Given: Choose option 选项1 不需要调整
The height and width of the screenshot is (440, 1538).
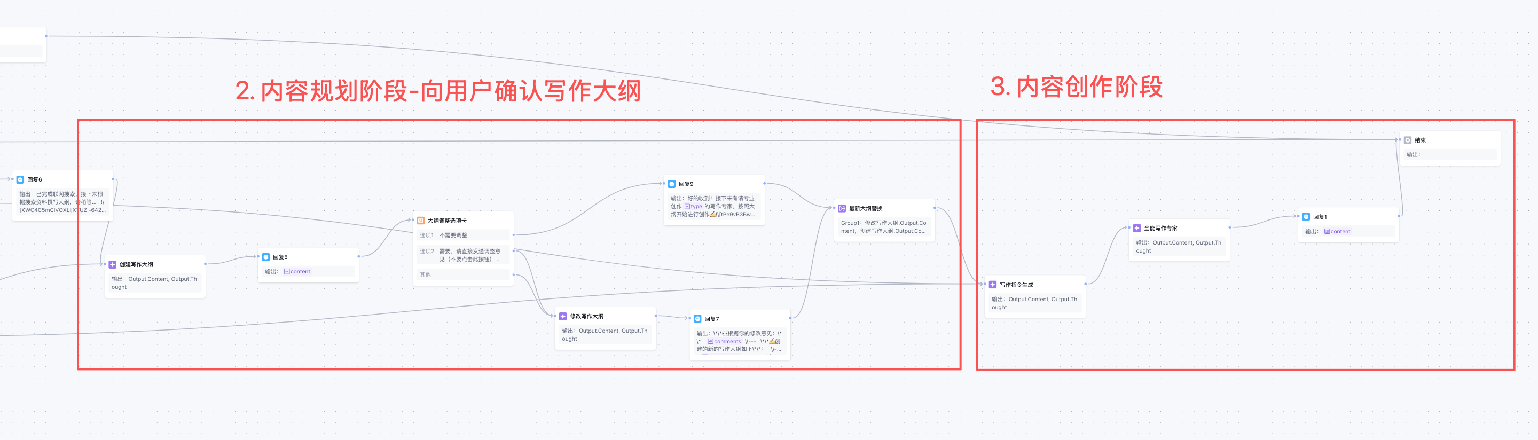Looking at the screenshot, I should click(x=464, y=235).
